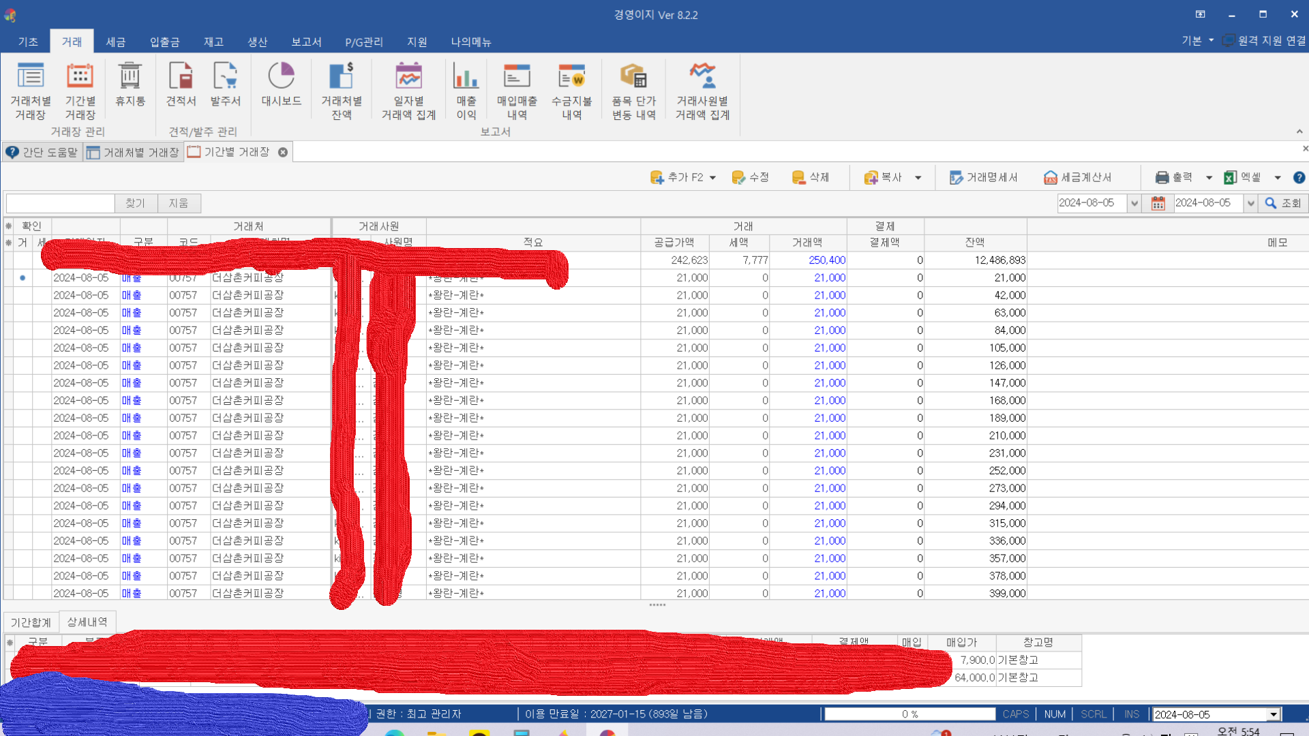Click calendar icon between date fields
1309x736 pixels.
(x=1158, y=203)
